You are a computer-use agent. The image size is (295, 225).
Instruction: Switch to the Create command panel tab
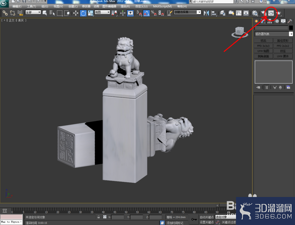(x=256, y=21)
